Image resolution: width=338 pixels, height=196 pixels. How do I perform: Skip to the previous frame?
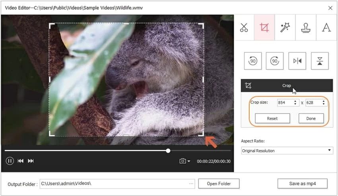[x=20, y=161]
